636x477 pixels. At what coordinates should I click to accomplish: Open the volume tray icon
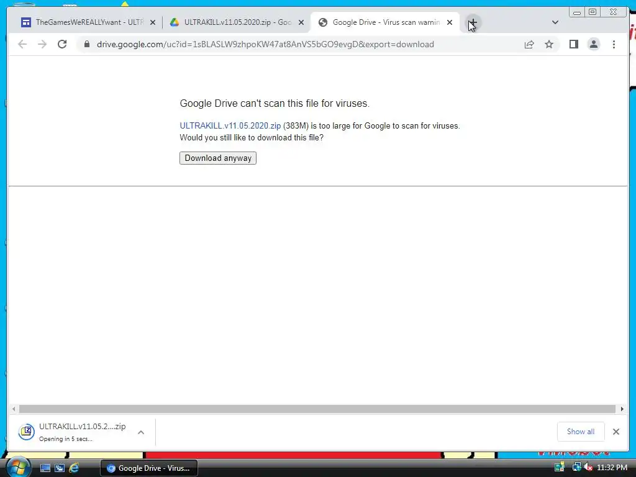588,467
